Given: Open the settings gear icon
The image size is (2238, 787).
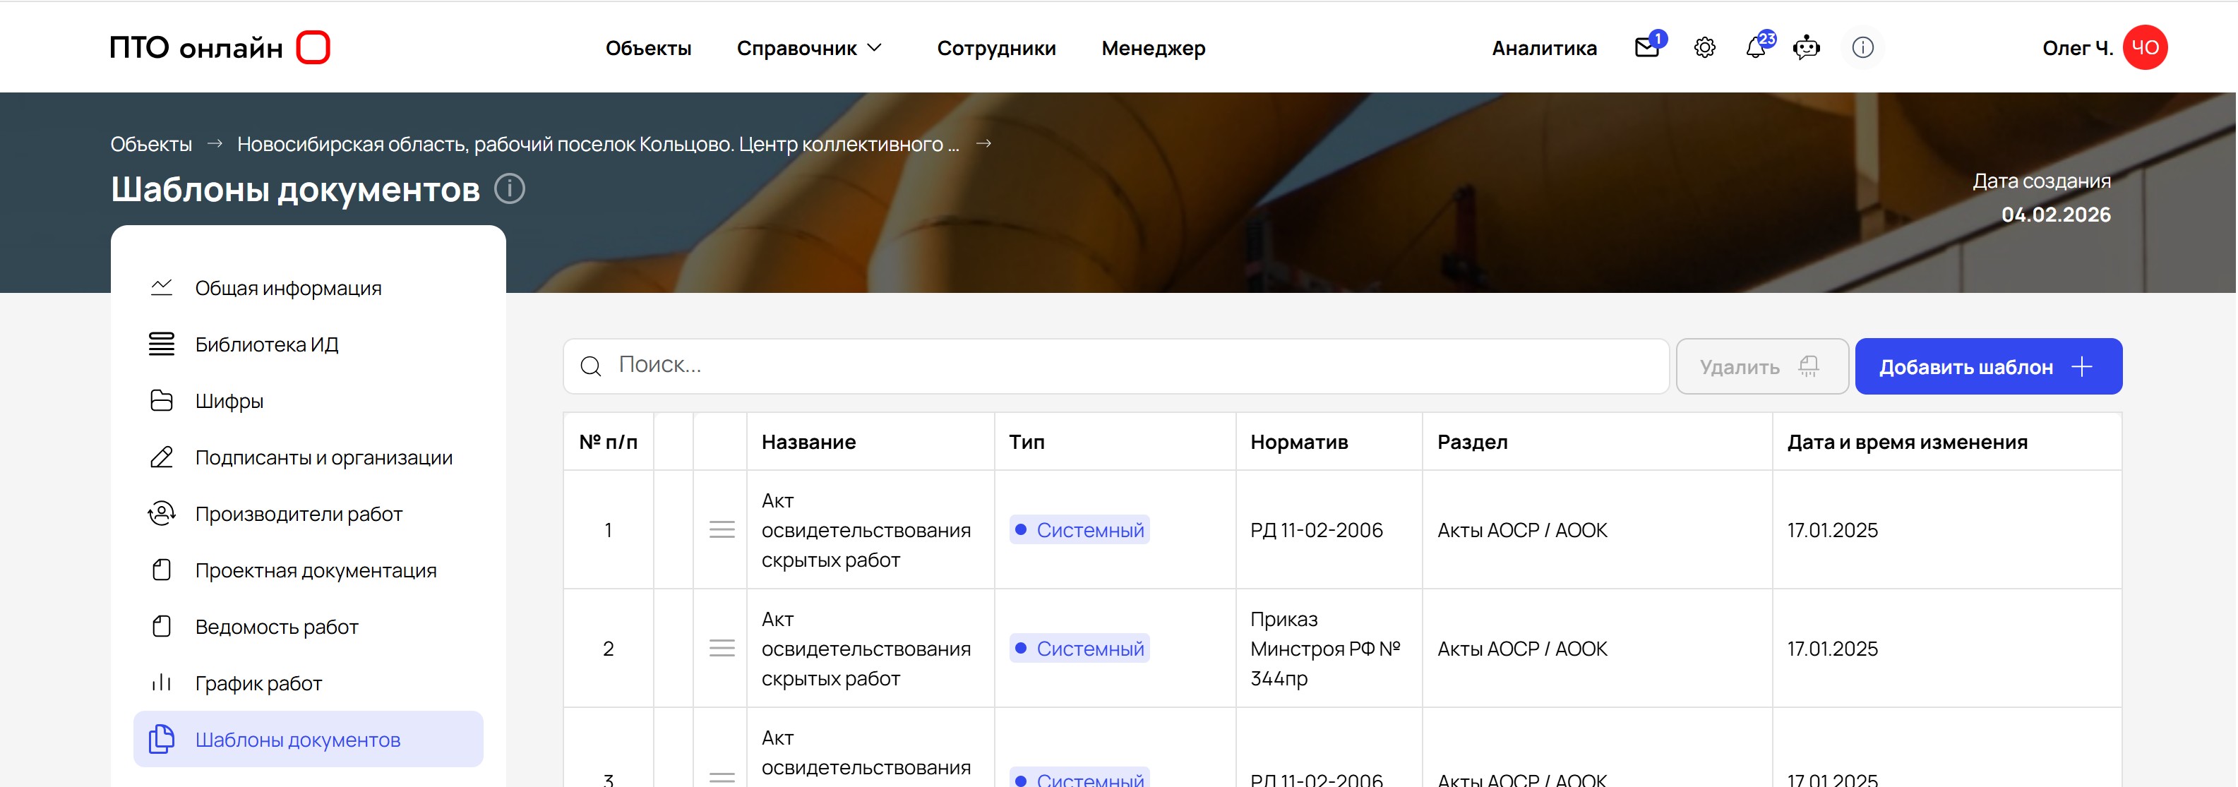Looking at the screenshot, I should coord(1704,48).
